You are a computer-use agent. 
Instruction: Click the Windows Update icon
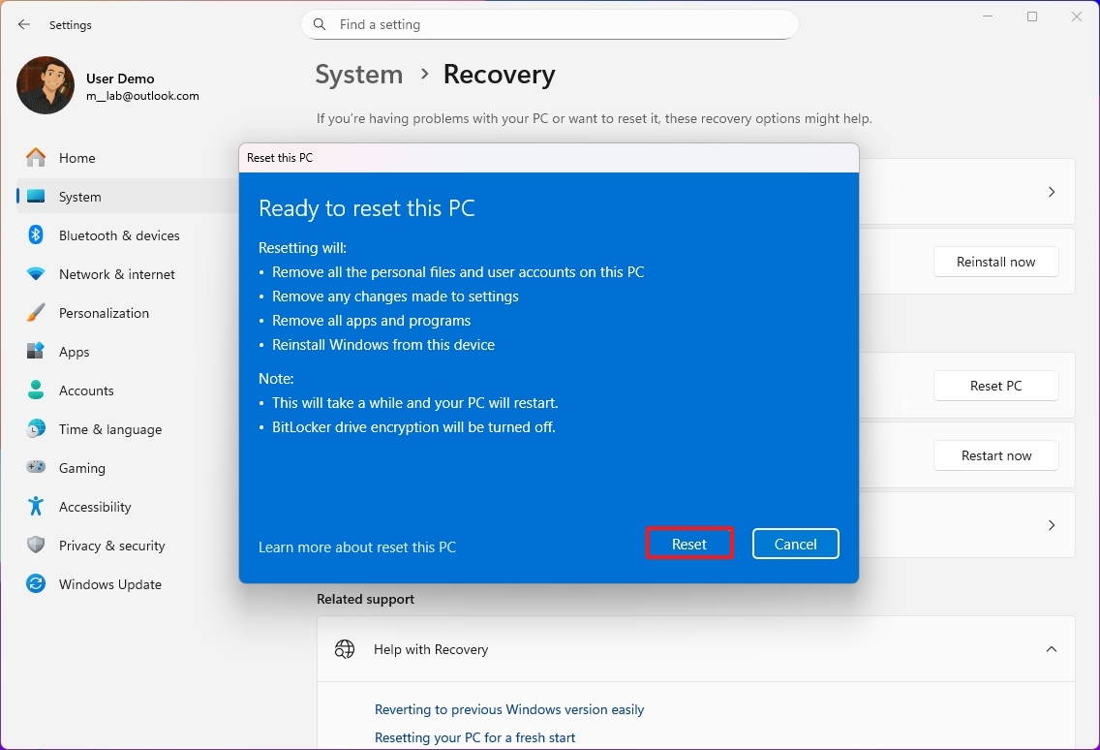pyautogui.click(x=35, y=584)
